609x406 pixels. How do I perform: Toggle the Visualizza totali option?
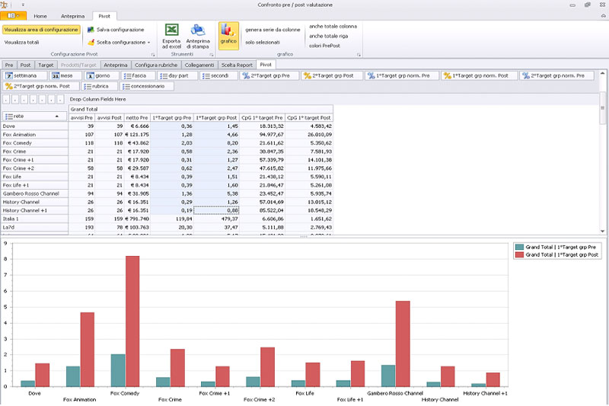pos(21,43)
